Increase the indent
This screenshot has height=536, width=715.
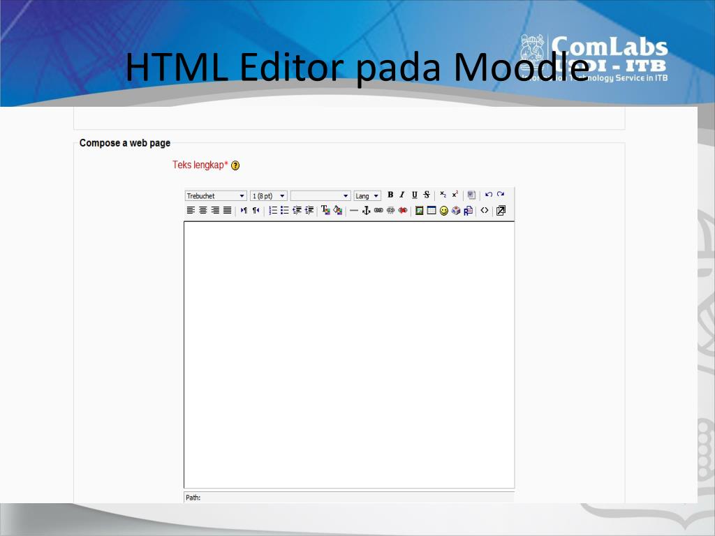click(309, 210)
